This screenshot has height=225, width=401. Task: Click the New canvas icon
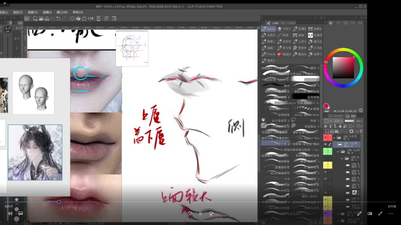tap(35, 18)
